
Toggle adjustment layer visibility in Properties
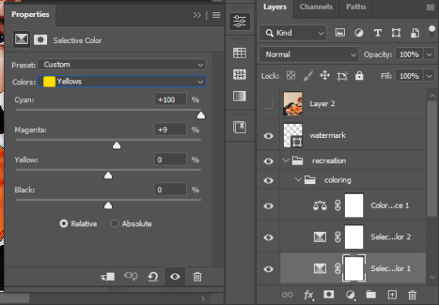pyautogui.click(x=175, y=277)
